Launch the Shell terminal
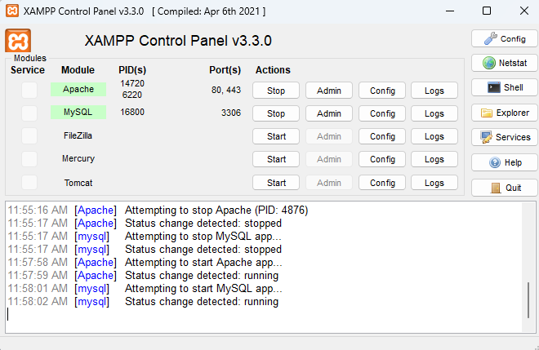This screenshot has width=539, height=350. pyautogui.click(x=504, y=87)
